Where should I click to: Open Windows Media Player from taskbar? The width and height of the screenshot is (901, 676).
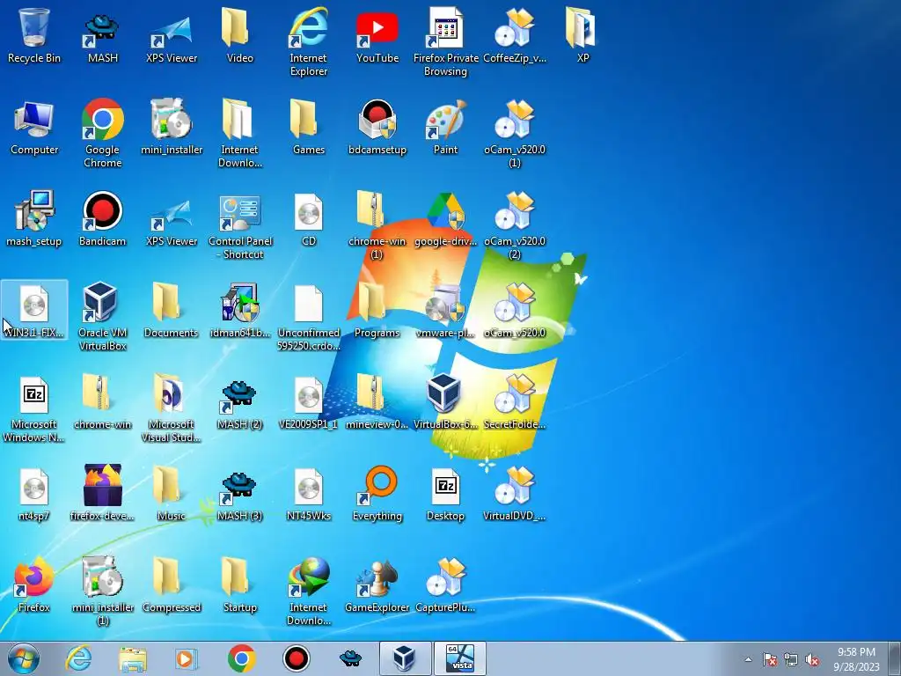[x=187, y=658]
